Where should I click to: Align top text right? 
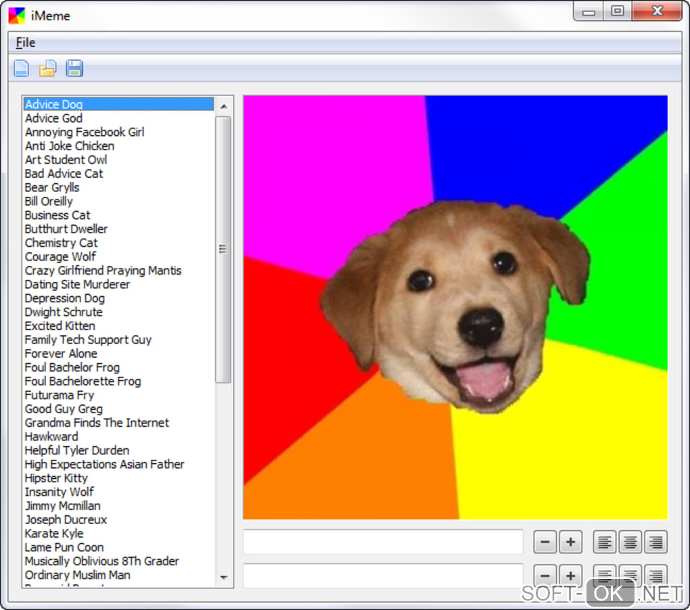tap(655, 542)
